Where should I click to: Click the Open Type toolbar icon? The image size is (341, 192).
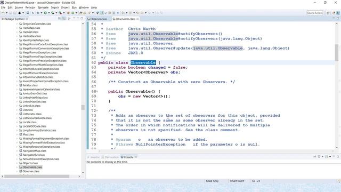click(x=80, y=13)
